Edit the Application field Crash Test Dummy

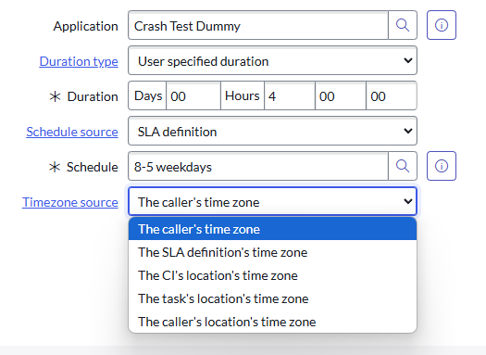(x=258, y=25)
